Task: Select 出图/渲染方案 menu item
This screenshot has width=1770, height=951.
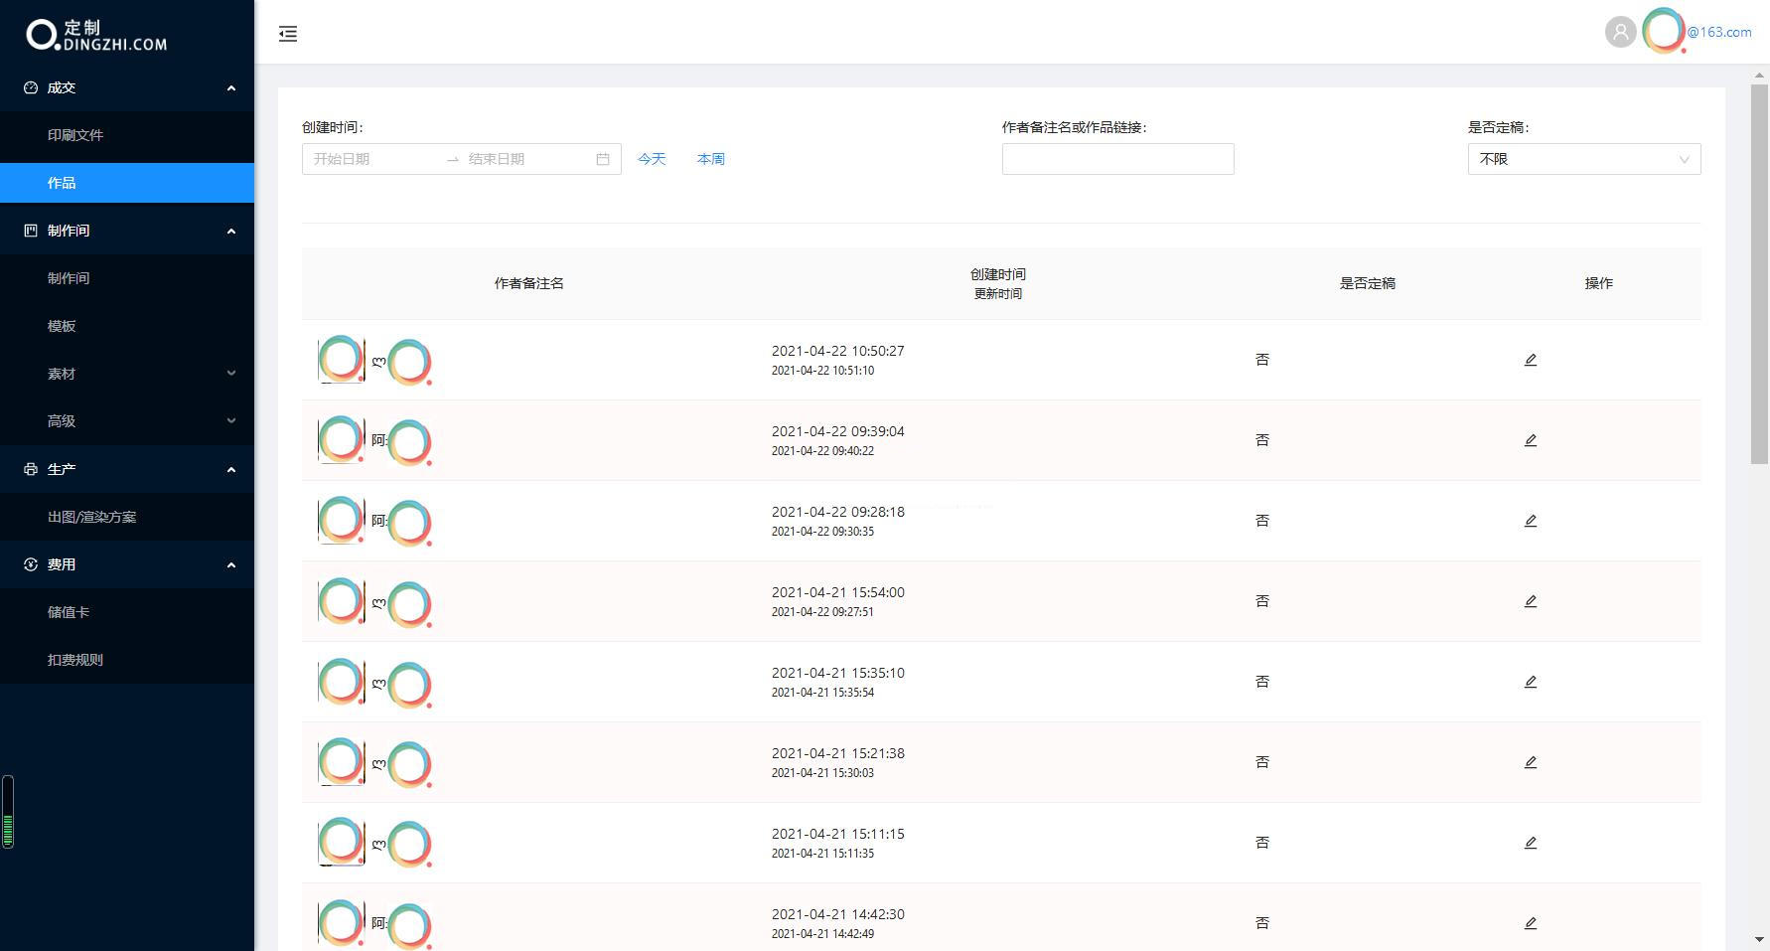Action: 92,517
